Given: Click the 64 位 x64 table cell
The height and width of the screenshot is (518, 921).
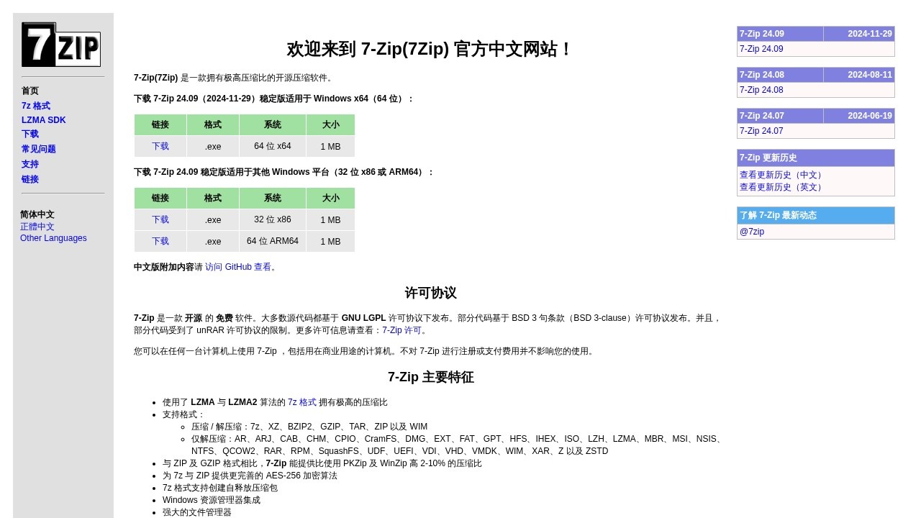Looking at the screenshot, I should click(273, 146).
